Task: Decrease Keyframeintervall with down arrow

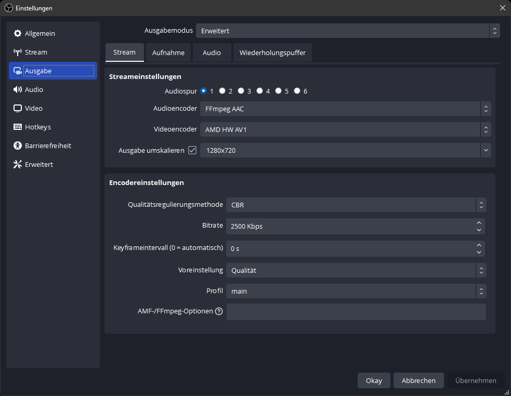Action: (479, 252)
